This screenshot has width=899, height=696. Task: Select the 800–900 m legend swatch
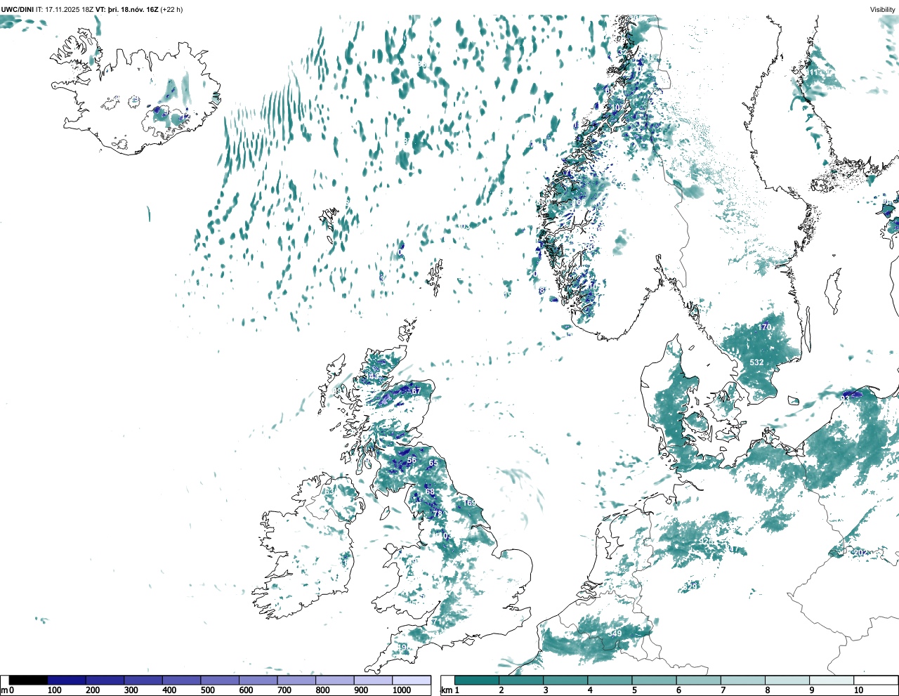point(334,680)
